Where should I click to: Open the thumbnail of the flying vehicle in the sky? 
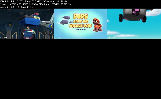point(134,24)
